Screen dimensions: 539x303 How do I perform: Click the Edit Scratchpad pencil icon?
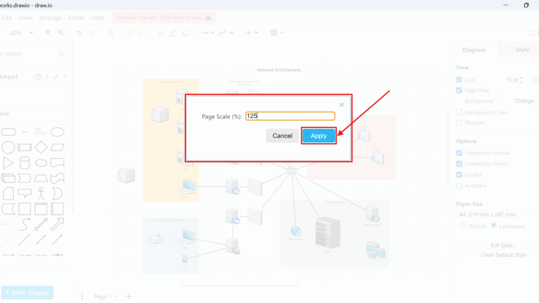click(56, 76)
